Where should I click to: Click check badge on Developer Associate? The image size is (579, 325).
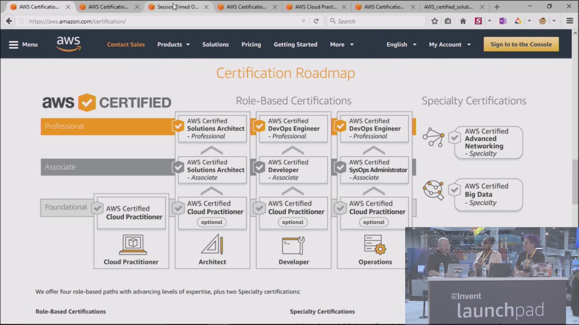click(259, 167)
